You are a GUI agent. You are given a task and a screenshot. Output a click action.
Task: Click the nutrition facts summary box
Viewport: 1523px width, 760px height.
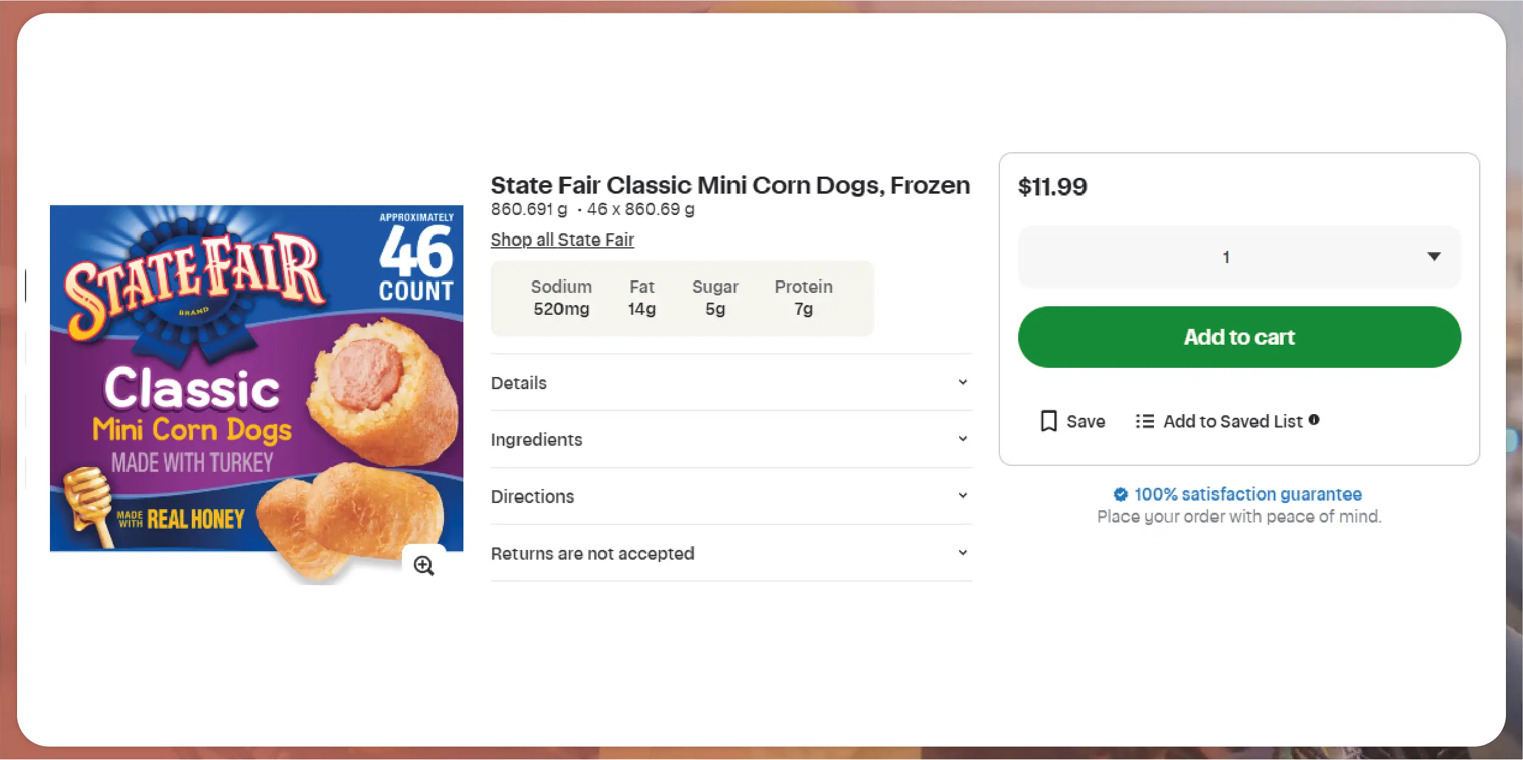[x=682, y=298]
